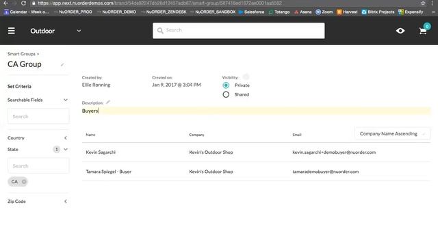Click kevin.sagarchi+demobuyer email

[x=334, y=152]
